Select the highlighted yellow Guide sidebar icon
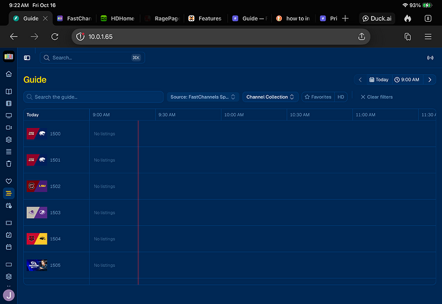The image size is (442, 304). click(9, 193)
